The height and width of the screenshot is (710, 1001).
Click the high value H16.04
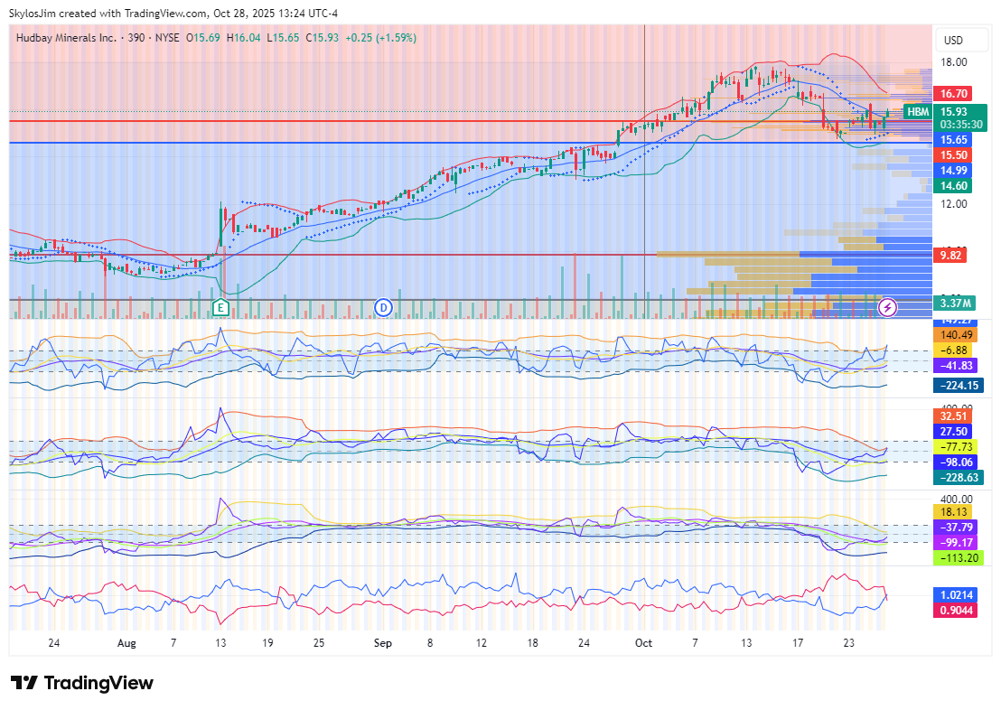(243, 38)
